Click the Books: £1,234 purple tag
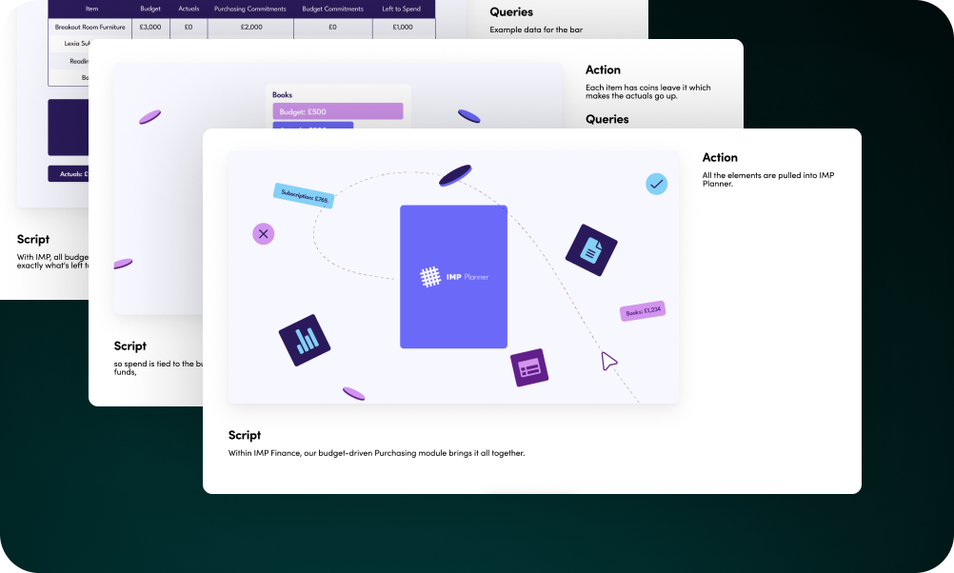Viewport: 954px width, 573px height. click(x=643, y=311)
